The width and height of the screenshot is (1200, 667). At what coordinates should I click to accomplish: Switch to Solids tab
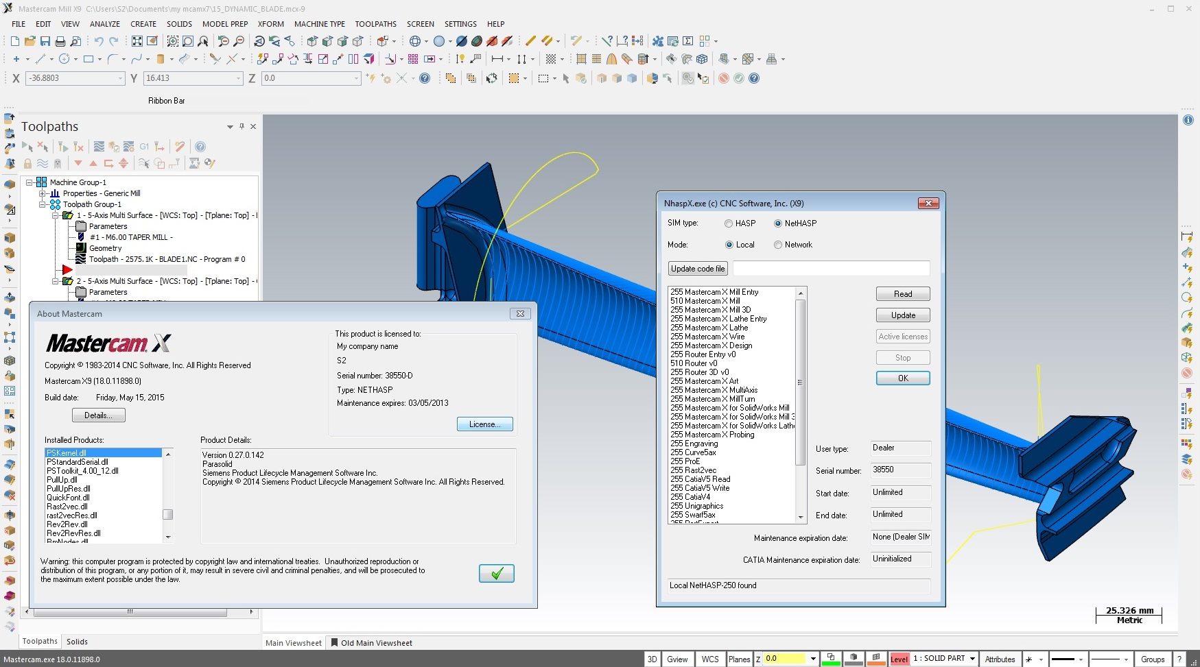[x=77, y=642]
